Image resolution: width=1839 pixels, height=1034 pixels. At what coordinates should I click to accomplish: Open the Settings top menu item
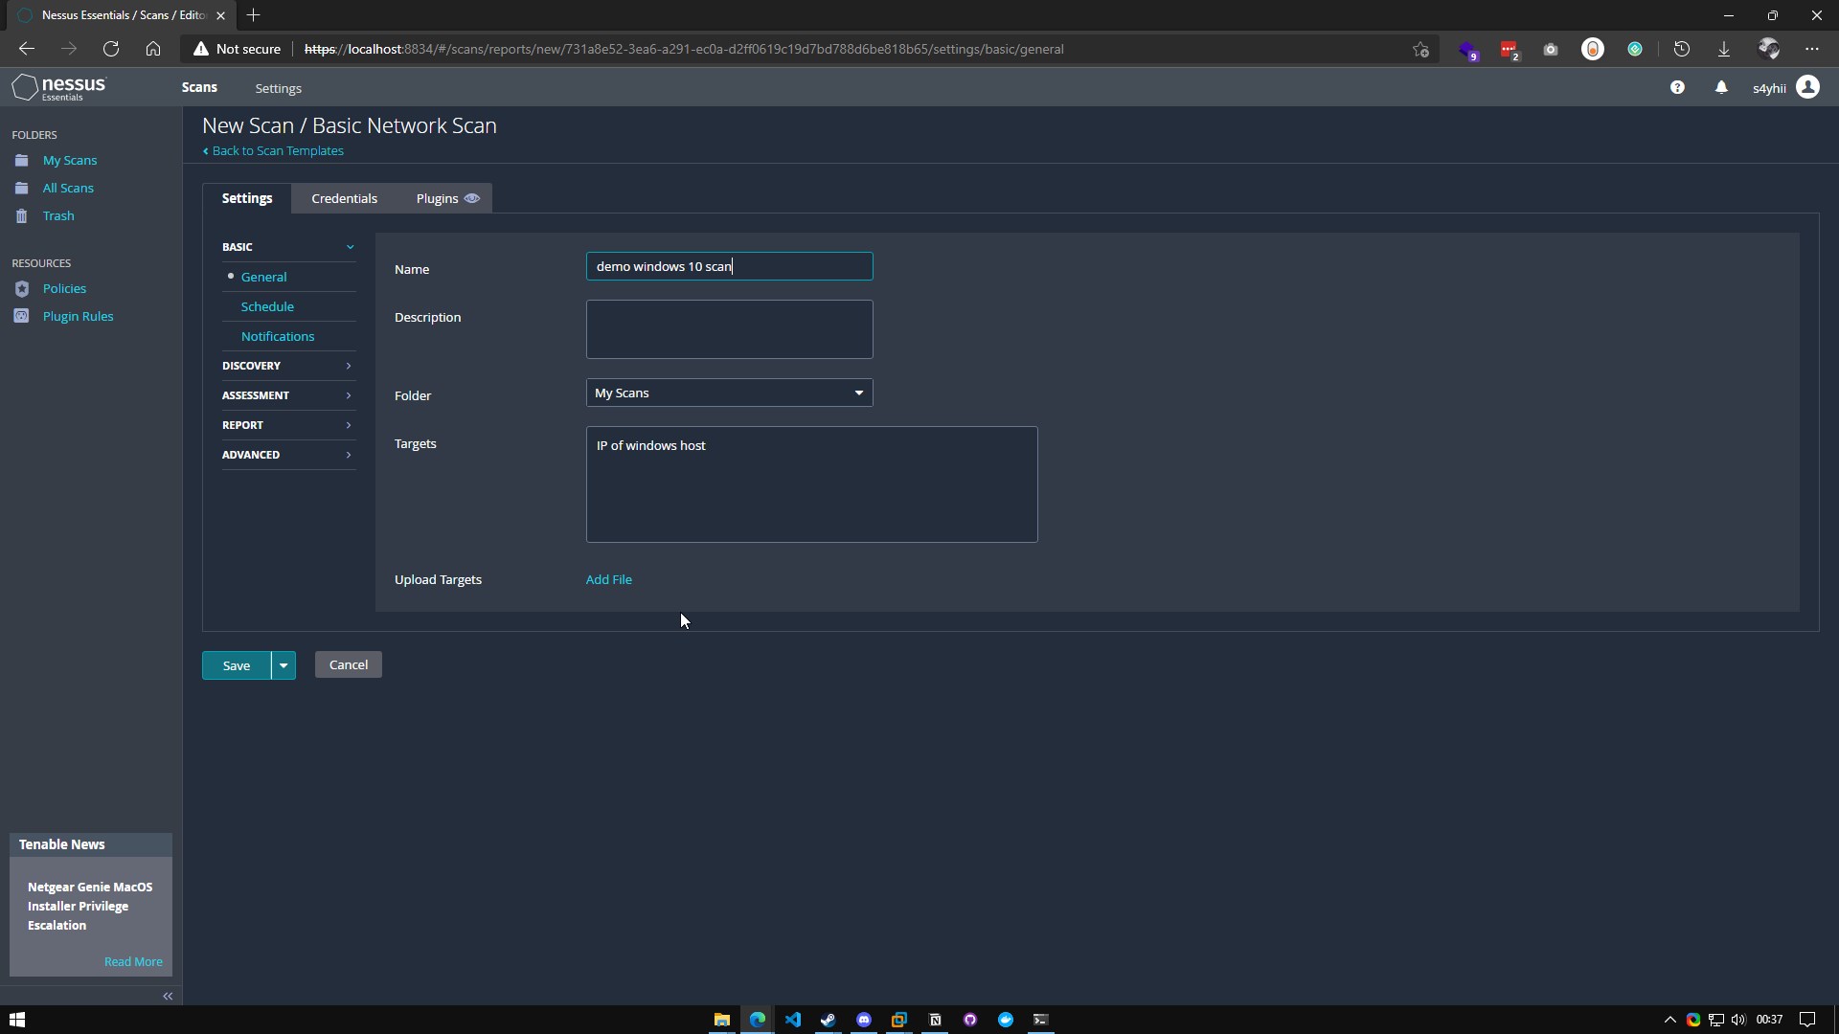(x=278, y=88)
